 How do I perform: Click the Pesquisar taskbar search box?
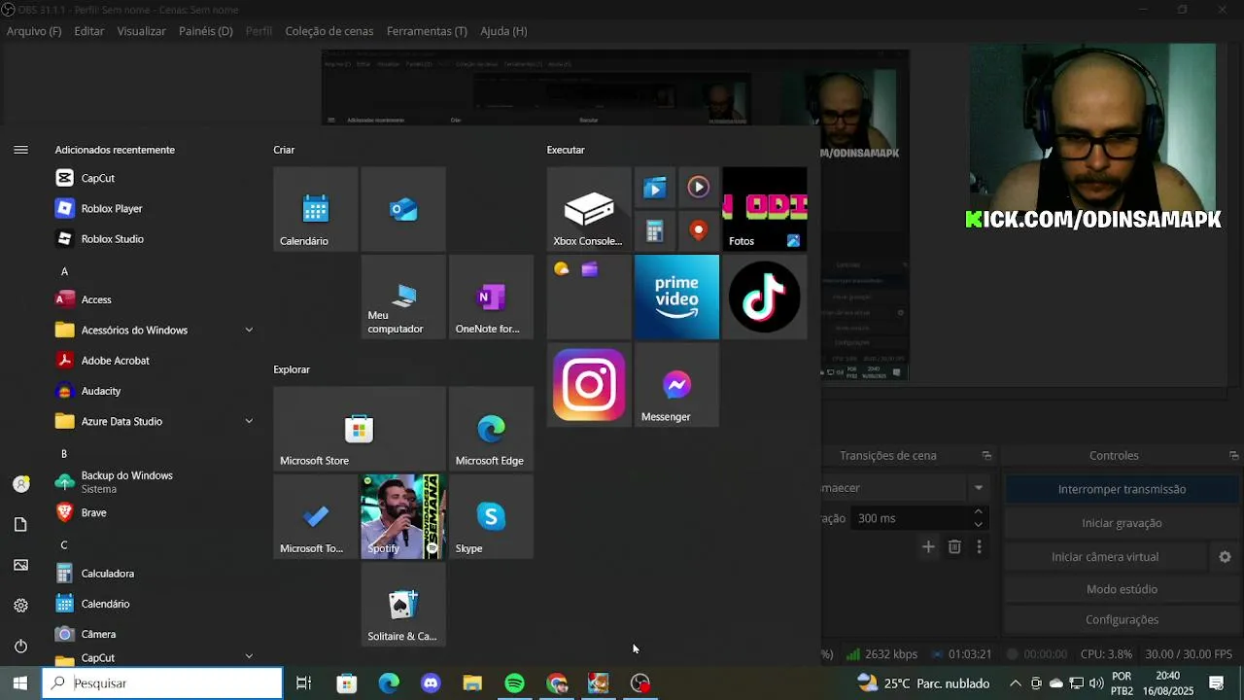coord(162,682)
